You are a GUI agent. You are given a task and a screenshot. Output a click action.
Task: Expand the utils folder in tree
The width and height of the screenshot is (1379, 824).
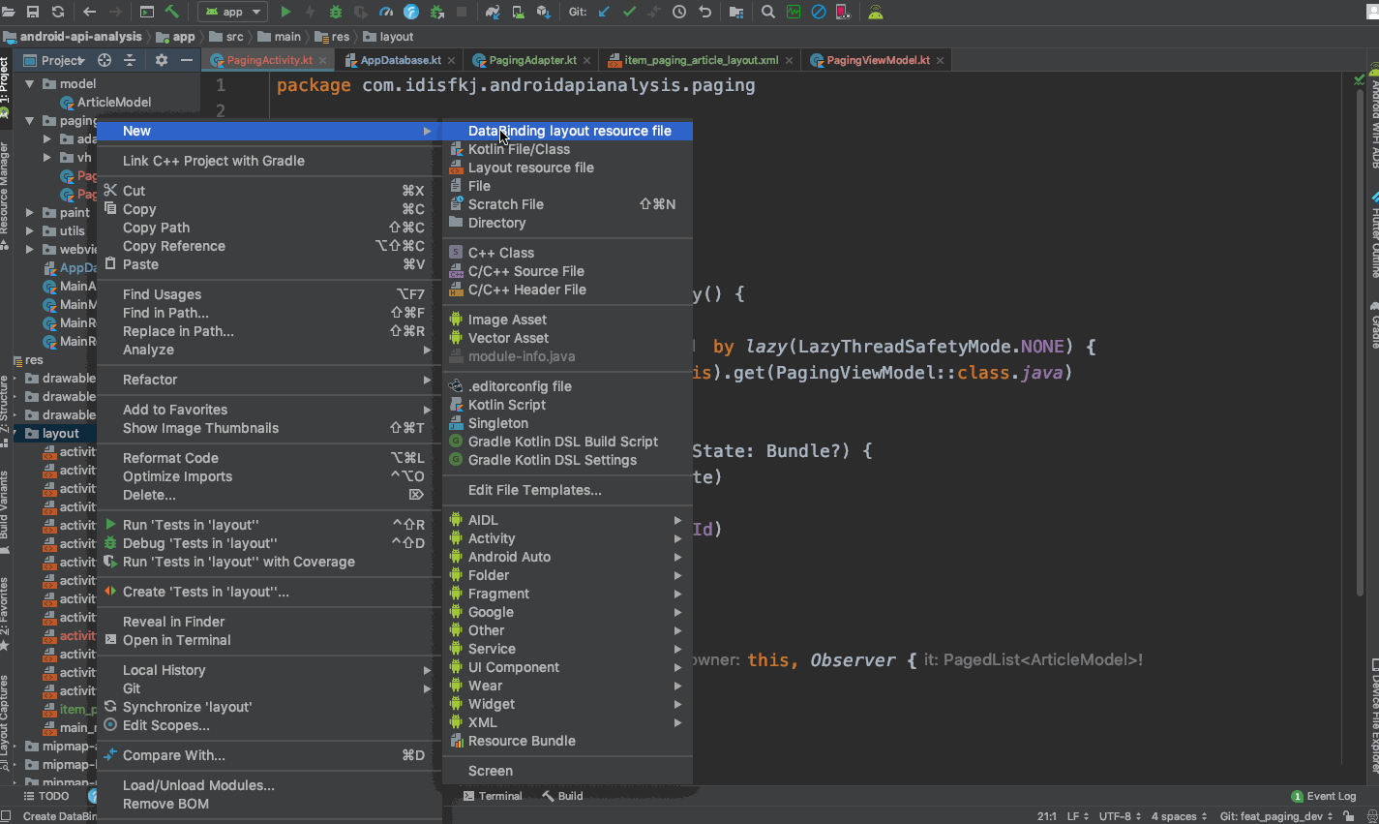[30, 231]
